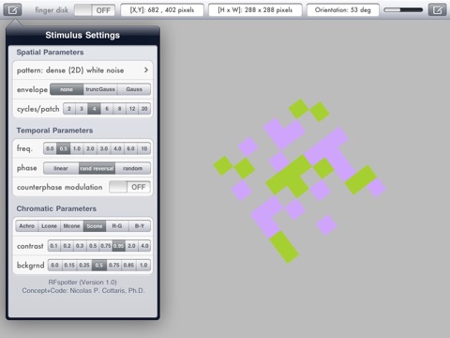The width and height of the screenshot is (450, 338).
Task: Set bckgrnd to 0.25
Action: [84, 266]
